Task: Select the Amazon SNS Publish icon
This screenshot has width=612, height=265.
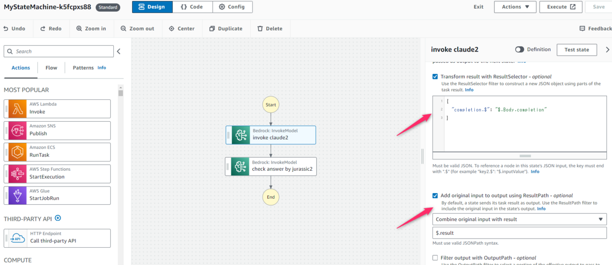Action: (17, 130)
